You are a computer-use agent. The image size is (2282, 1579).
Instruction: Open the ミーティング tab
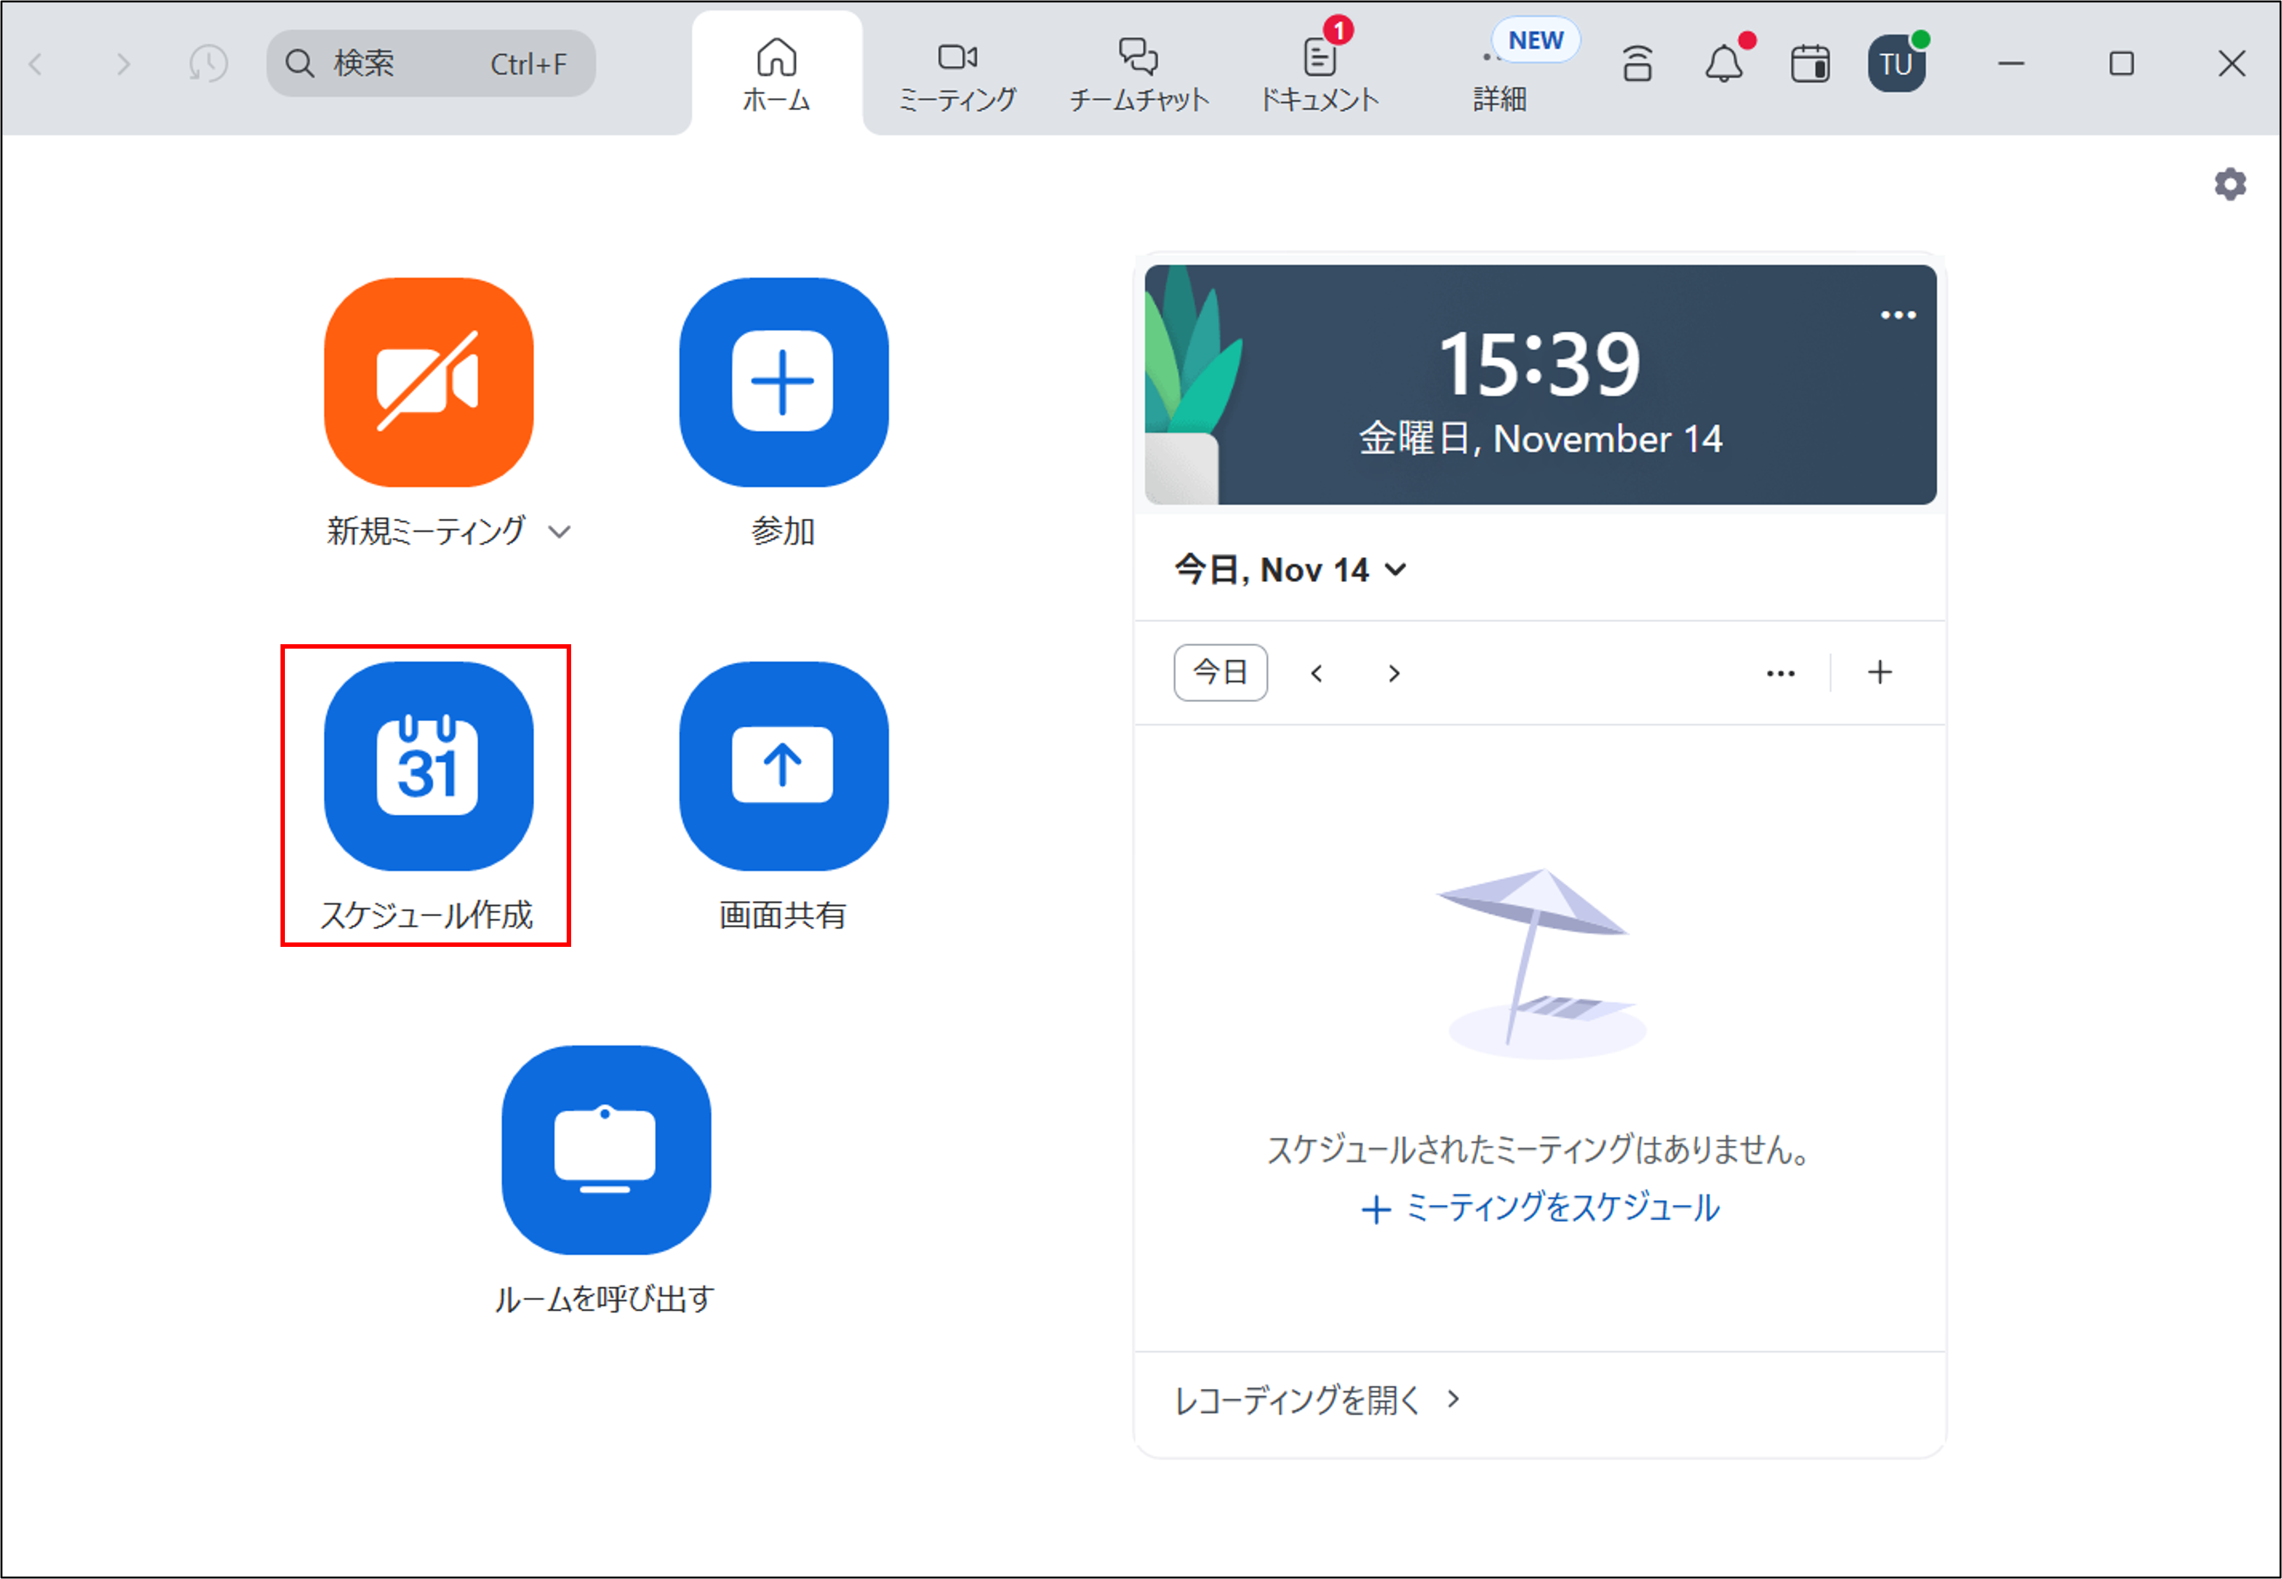click(x=957, y=74)
